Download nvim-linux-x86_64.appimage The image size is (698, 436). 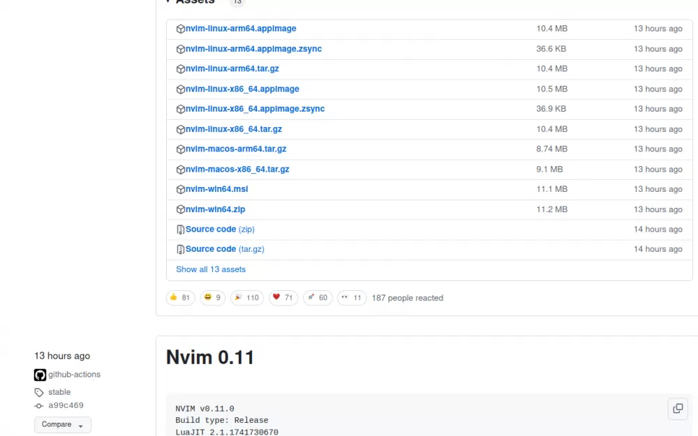pyautogui.click(x=242, y=89)
